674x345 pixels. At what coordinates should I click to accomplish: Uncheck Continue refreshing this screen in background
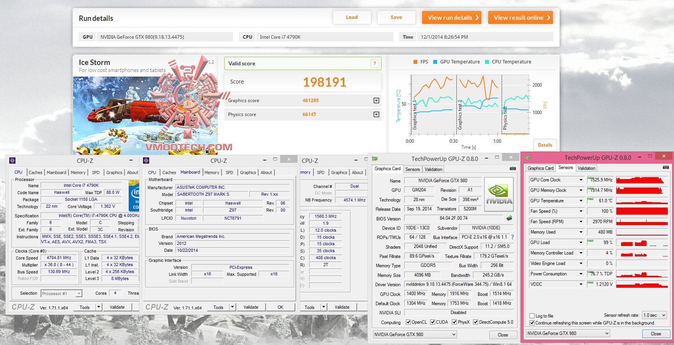[532, 323]
